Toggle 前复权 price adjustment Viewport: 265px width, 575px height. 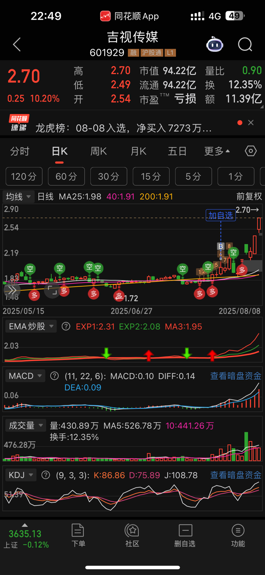click(249, 197)
